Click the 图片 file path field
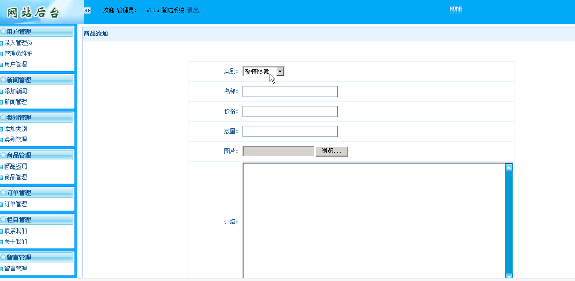575x281 pixels. (279, 151)
